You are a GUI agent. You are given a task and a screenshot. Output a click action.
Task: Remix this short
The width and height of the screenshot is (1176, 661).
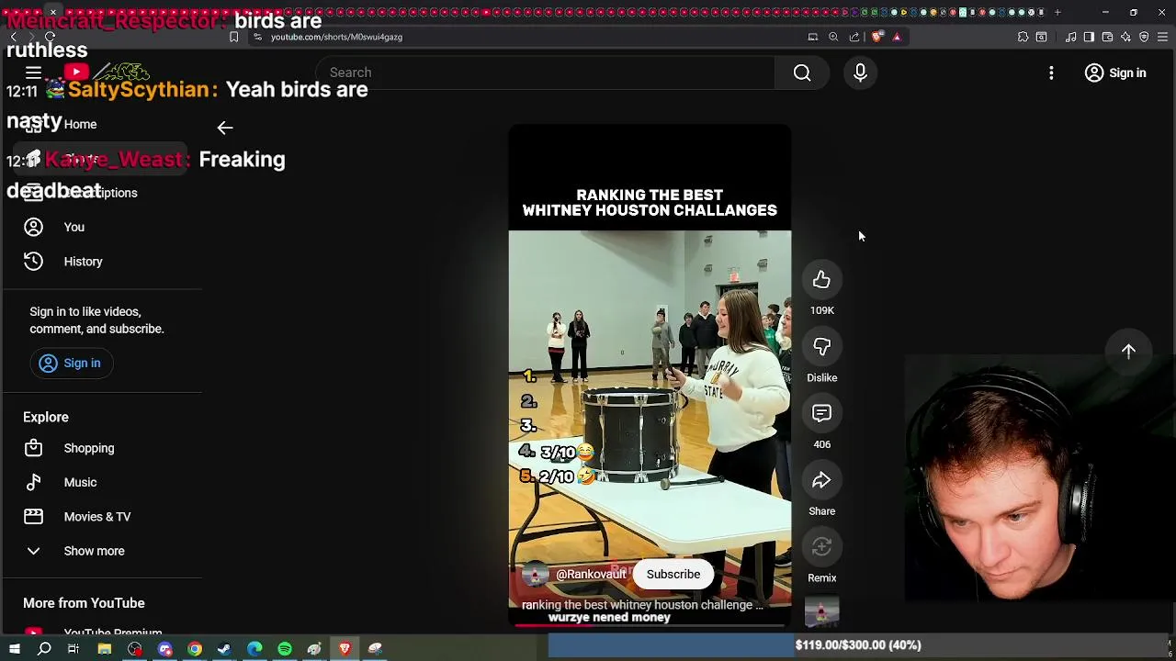click(x=821, y=548)
